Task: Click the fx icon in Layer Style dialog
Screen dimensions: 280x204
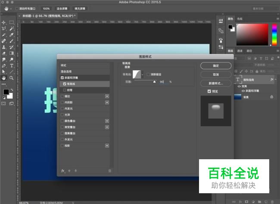Action: [63, 171]
